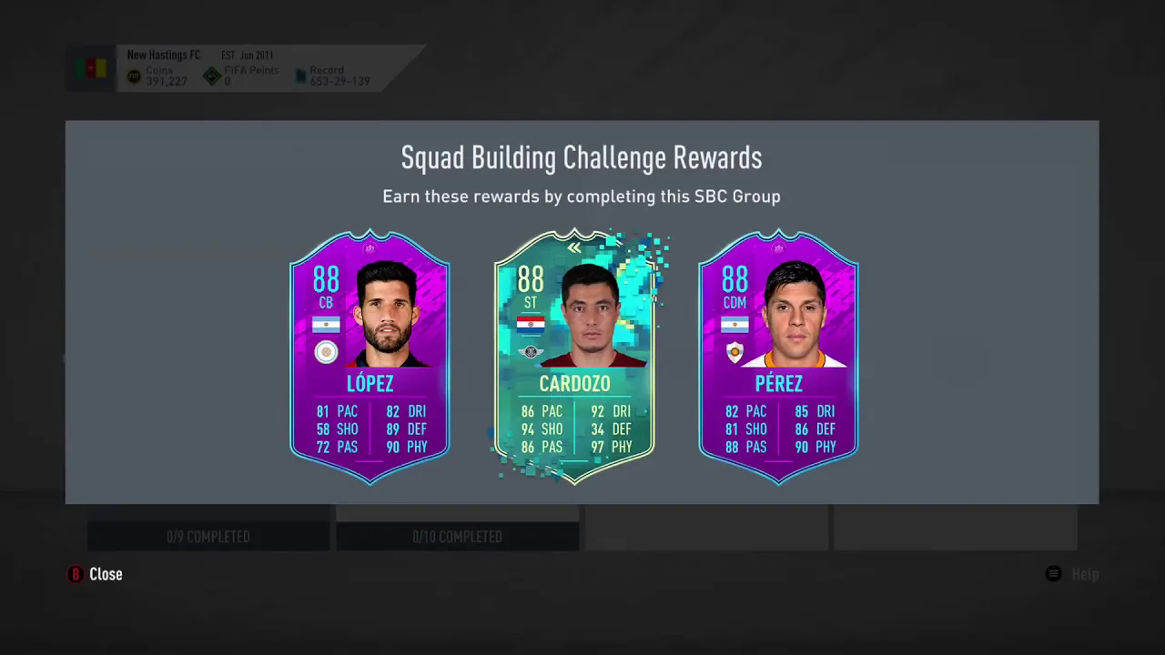
Task: Click the double chevron atop Cardozo card
Action: click(x=574, y=247)
